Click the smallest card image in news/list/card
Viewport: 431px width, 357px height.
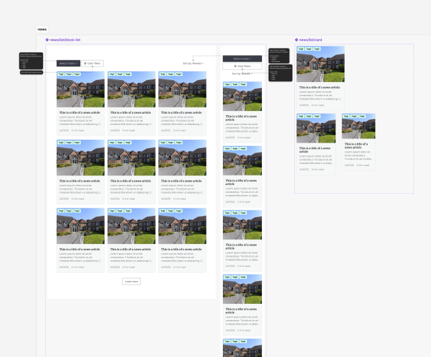point(359,126)
